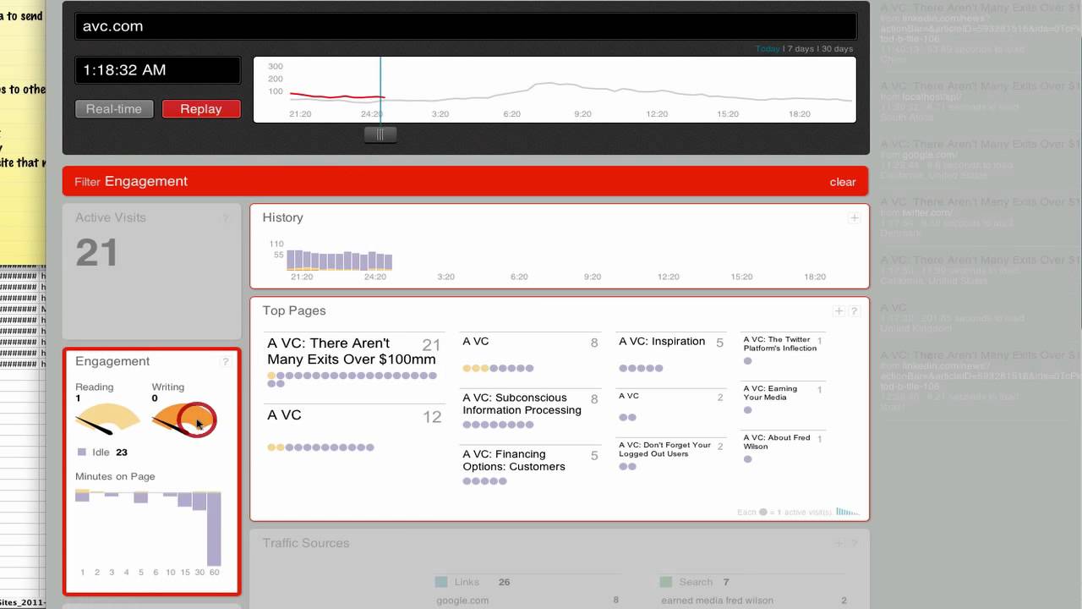This screenshot has height=609, width=1082.
Task: Click the 'Minutes on Page' label
Action: click(x=115, y=477)
